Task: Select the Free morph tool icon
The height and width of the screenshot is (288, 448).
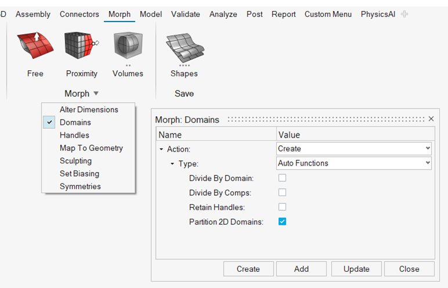Action: (x=35, y=48)
